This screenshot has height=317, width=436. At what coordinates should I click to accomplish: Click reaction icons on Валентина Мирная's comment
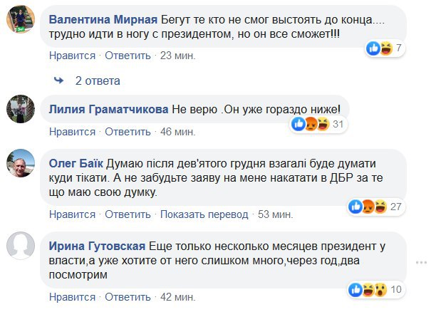378,48
